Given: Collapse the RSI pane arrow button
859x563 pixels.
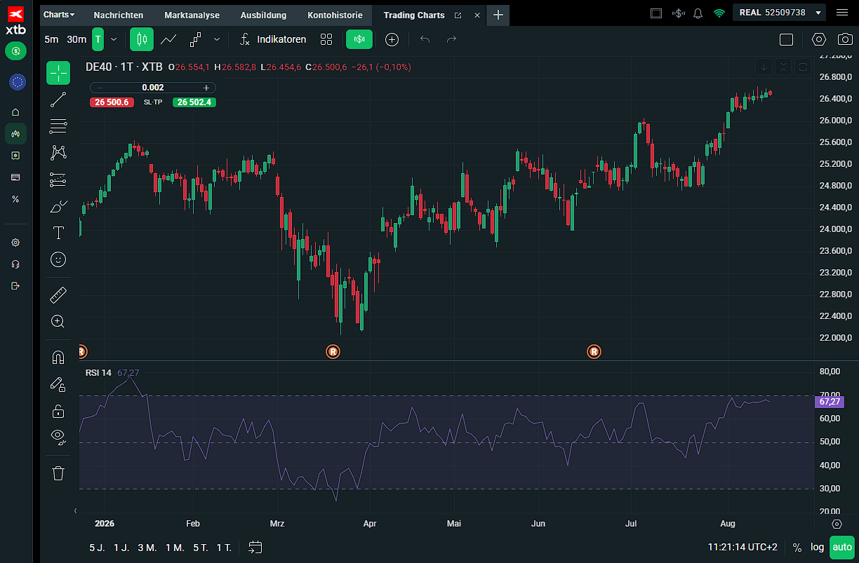Looking at the screenshot, I should (x=764, y=67).
